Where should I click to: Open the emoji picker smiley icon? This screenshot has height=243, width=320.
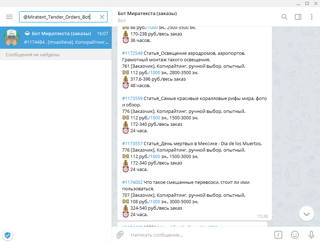point(295,235)
